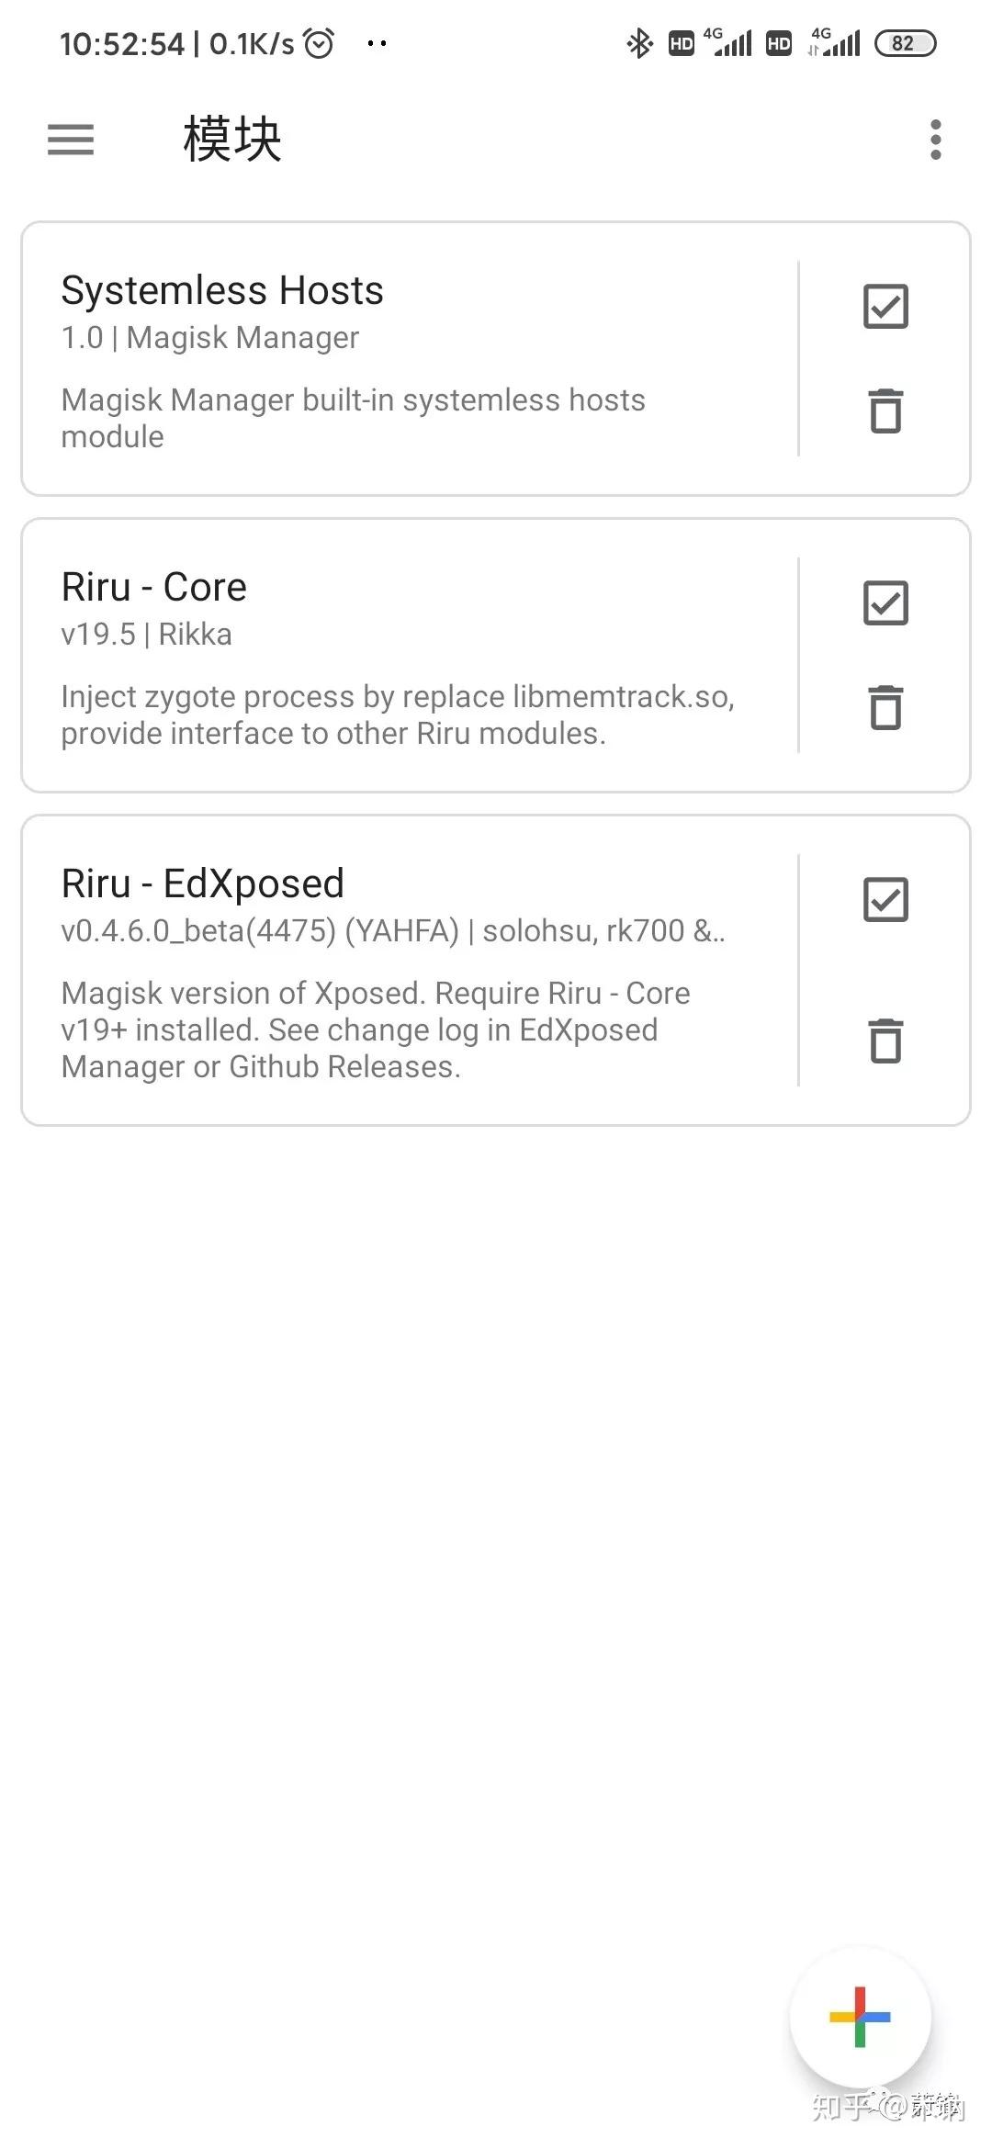The height and width of the screenshot is (2149, 992).
Task: Uncheck the Riru - Core module
Action: pos(885,603)
